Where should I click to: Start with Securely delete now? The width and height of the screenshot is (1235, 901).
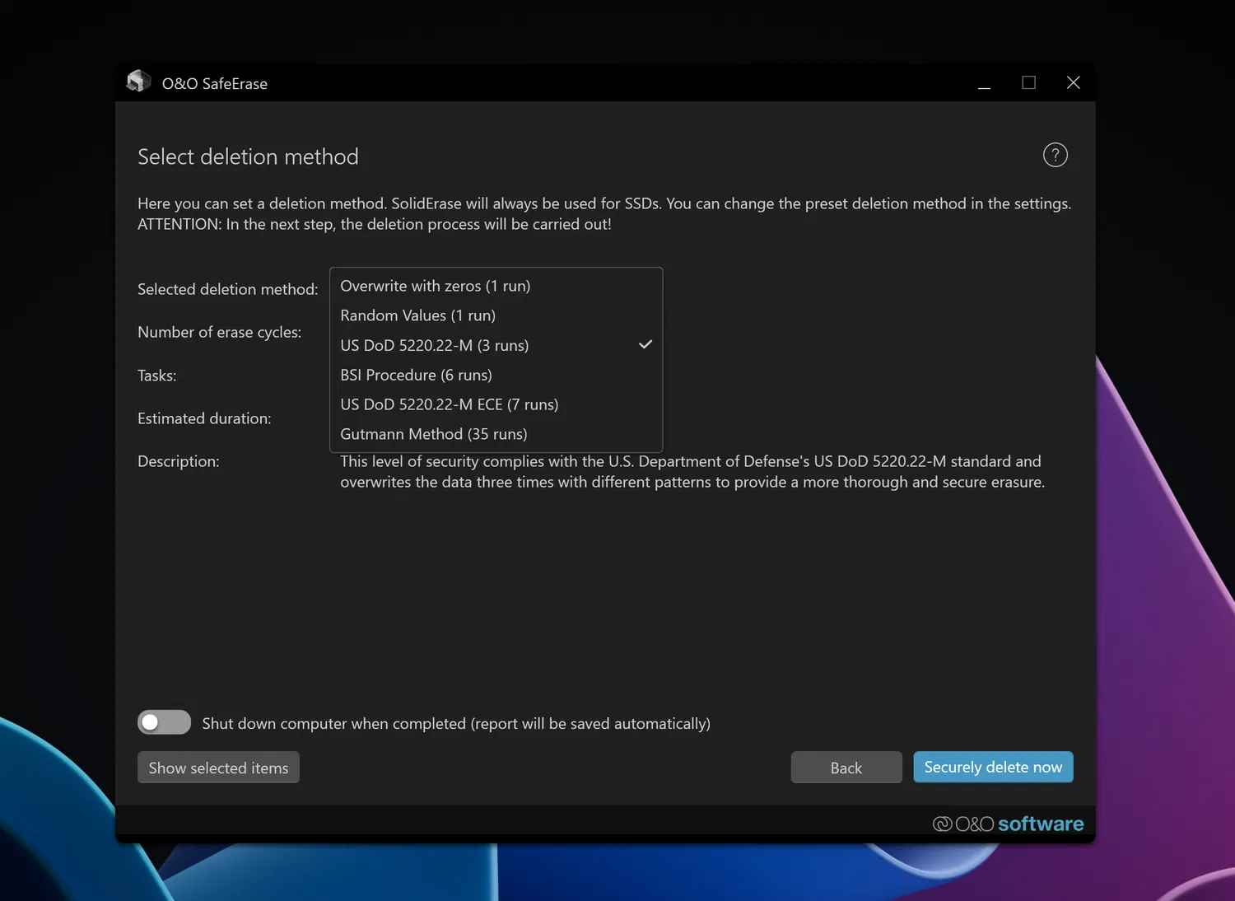point(993,767)
